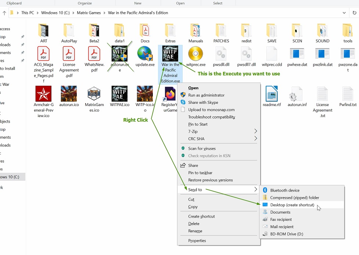Open the Beta2 folder
359x255 pixels.
point(94,33)
